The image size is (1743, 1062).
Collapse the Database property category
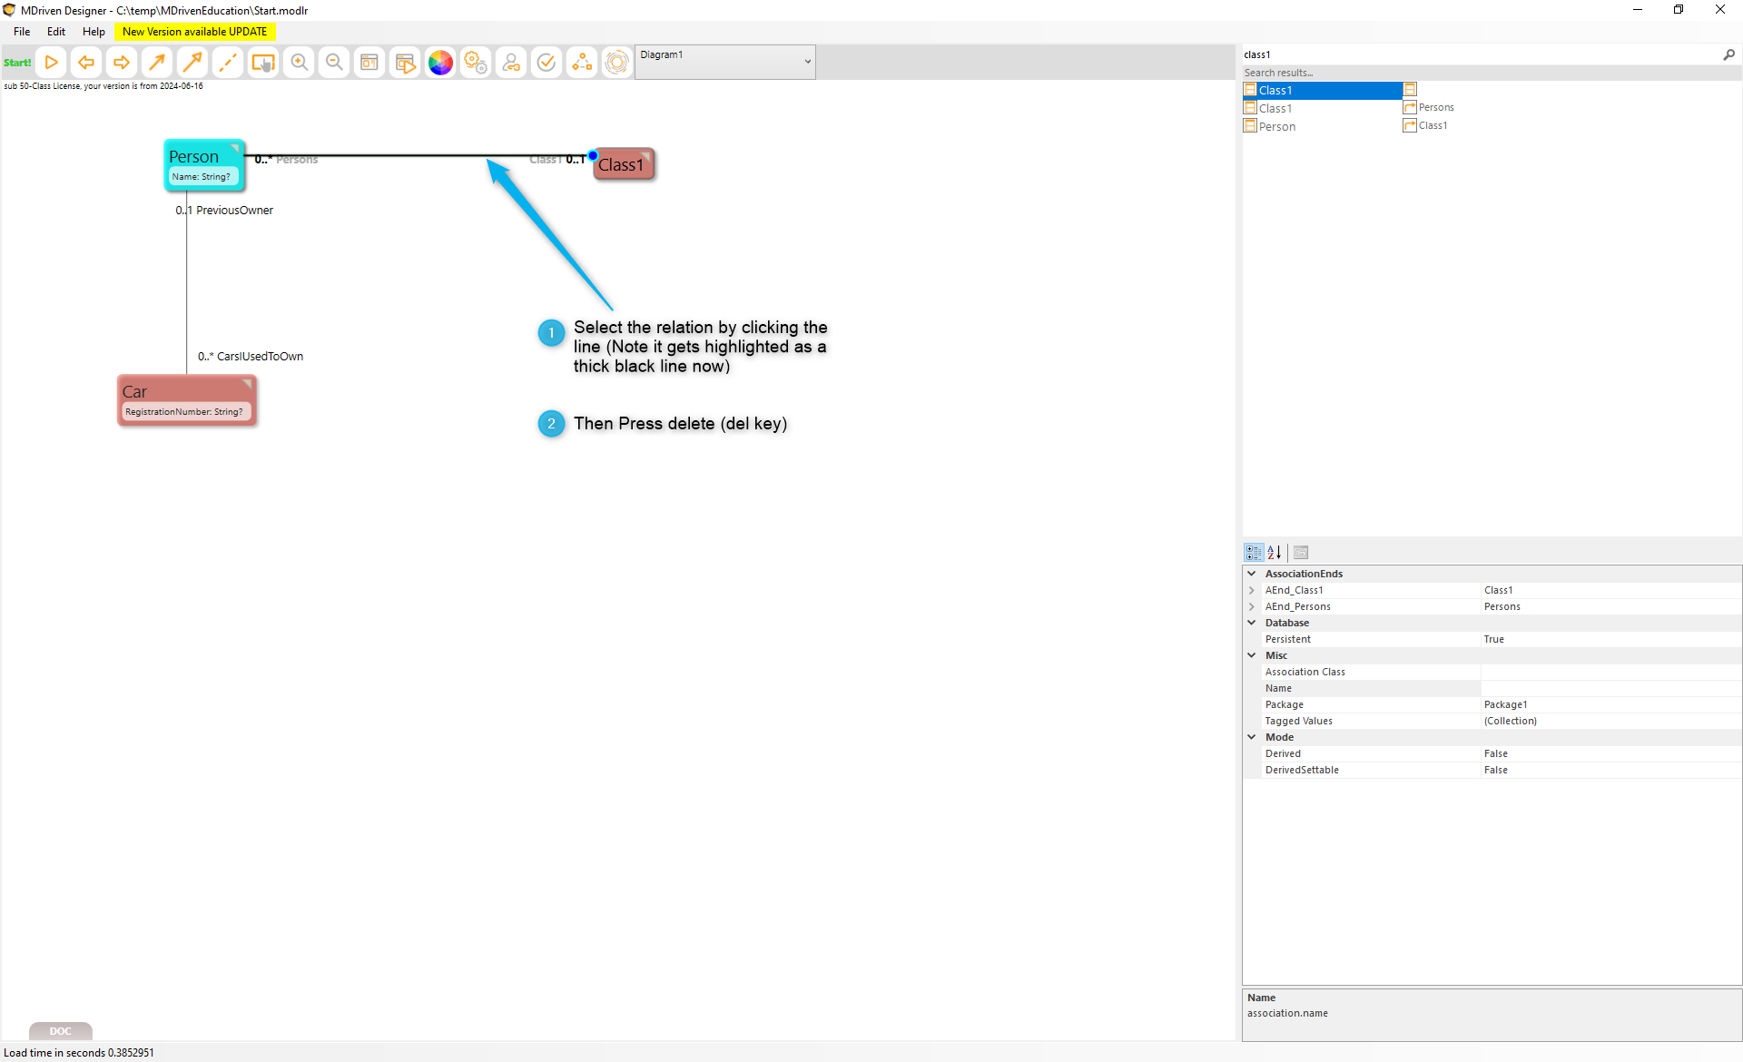(x=1252, y=623)
